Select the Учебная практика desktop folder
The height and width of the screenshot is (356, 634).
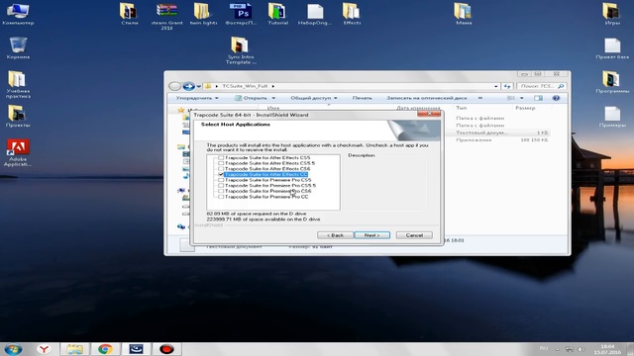click(x=18, y=84)
